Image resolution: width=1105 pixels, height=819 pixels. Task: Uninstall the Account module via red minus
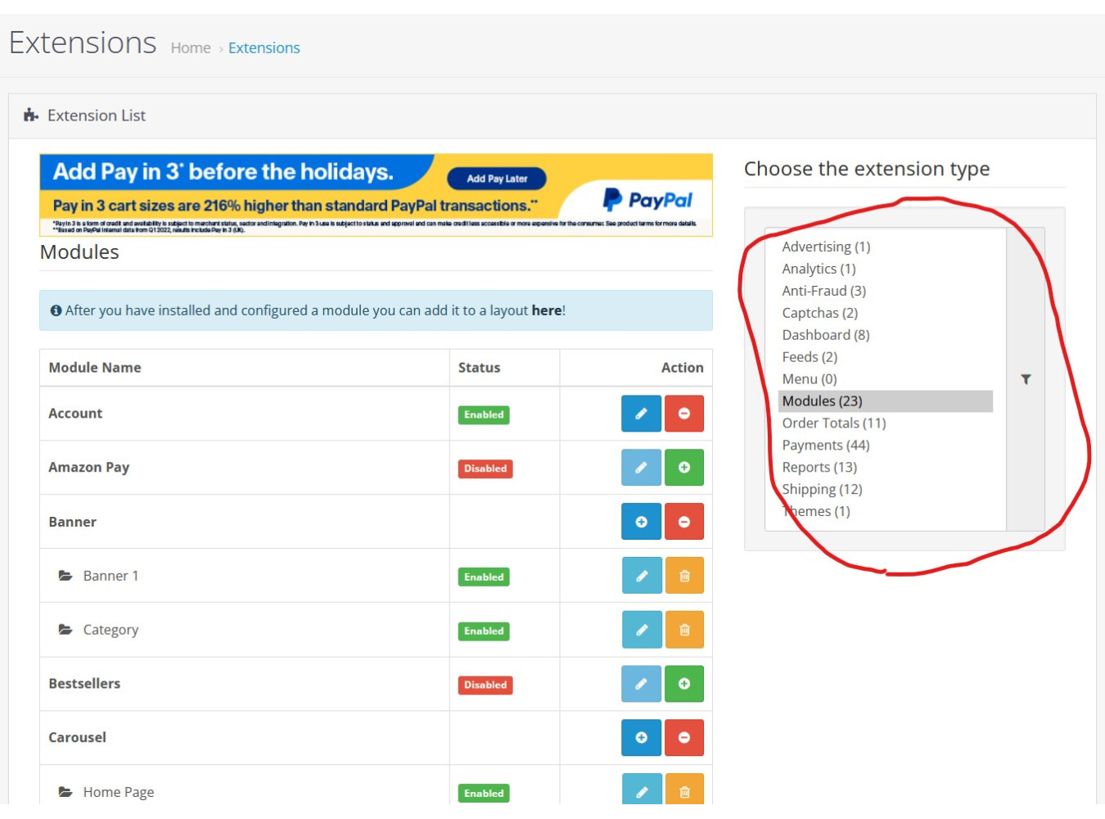pos(683,414)
